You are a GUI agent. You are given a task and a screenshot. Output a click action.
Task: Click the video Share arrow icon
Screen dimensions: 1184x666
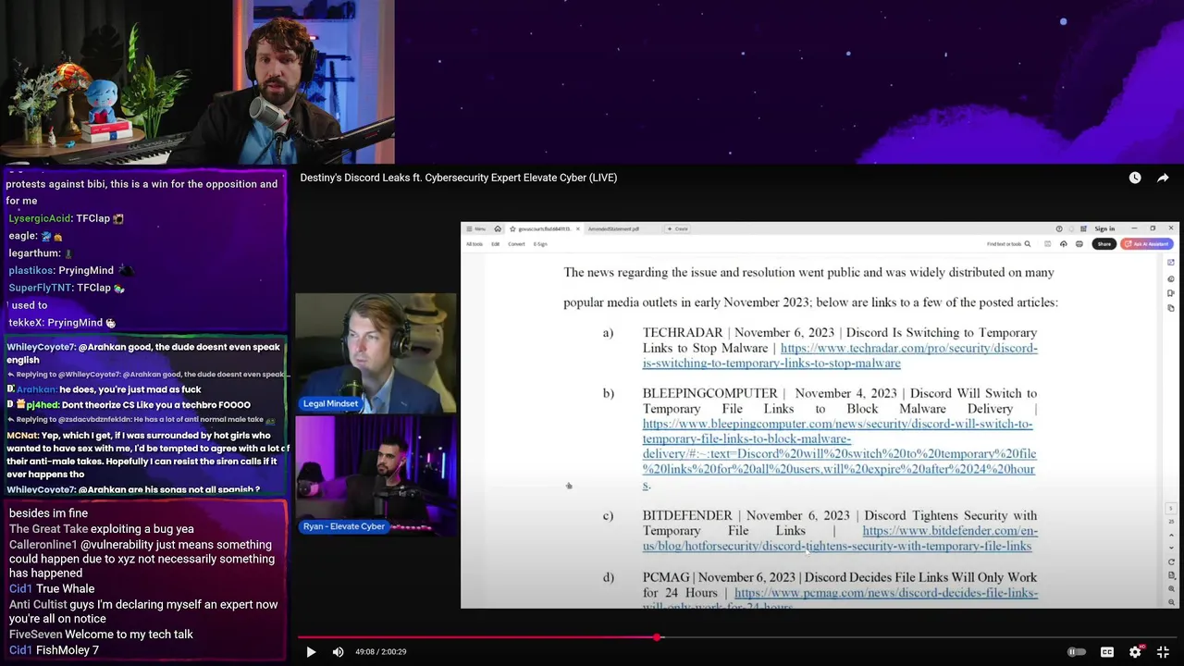tap(1163, 178)
